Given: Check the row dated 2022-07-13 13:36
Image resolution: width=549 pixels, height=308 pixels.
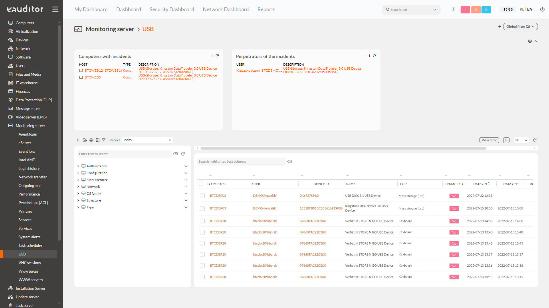Looking at the screenshot, I should [x=202, y=266].
